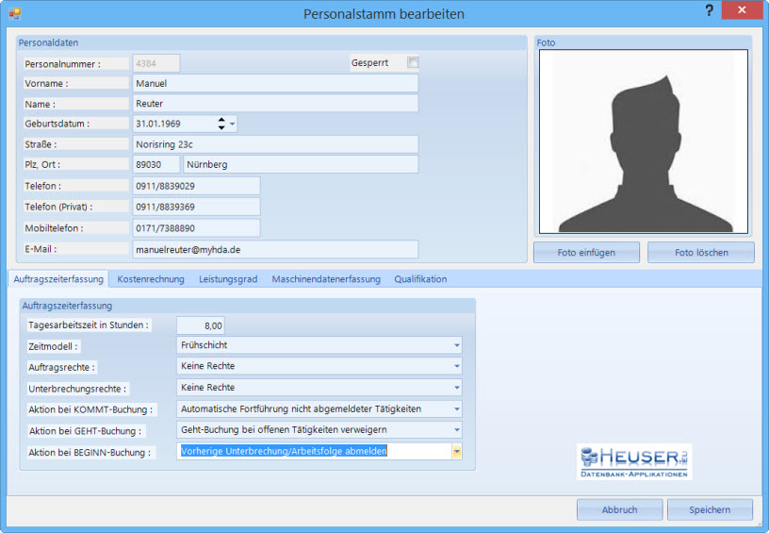Switch to the Kostenrechnung tab
Screen dimensions: 769x533
[x=151, y=279]
